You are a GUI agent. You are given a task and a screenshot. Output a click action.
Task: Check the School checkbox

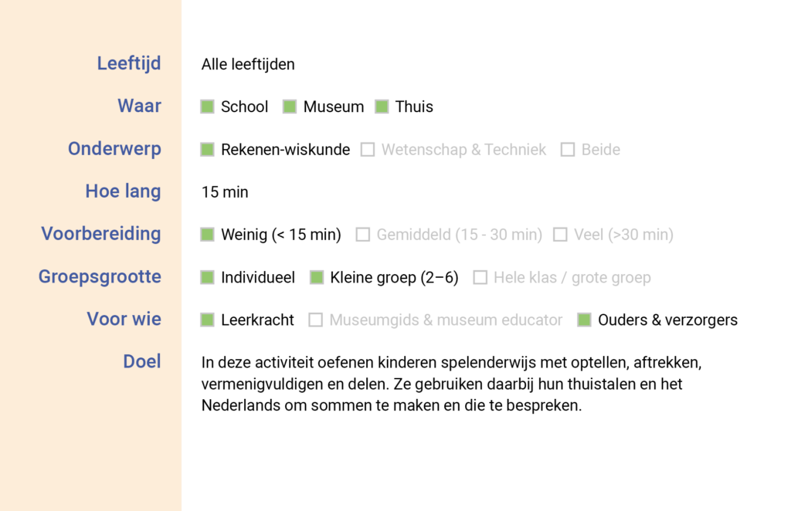click(207, 107)
